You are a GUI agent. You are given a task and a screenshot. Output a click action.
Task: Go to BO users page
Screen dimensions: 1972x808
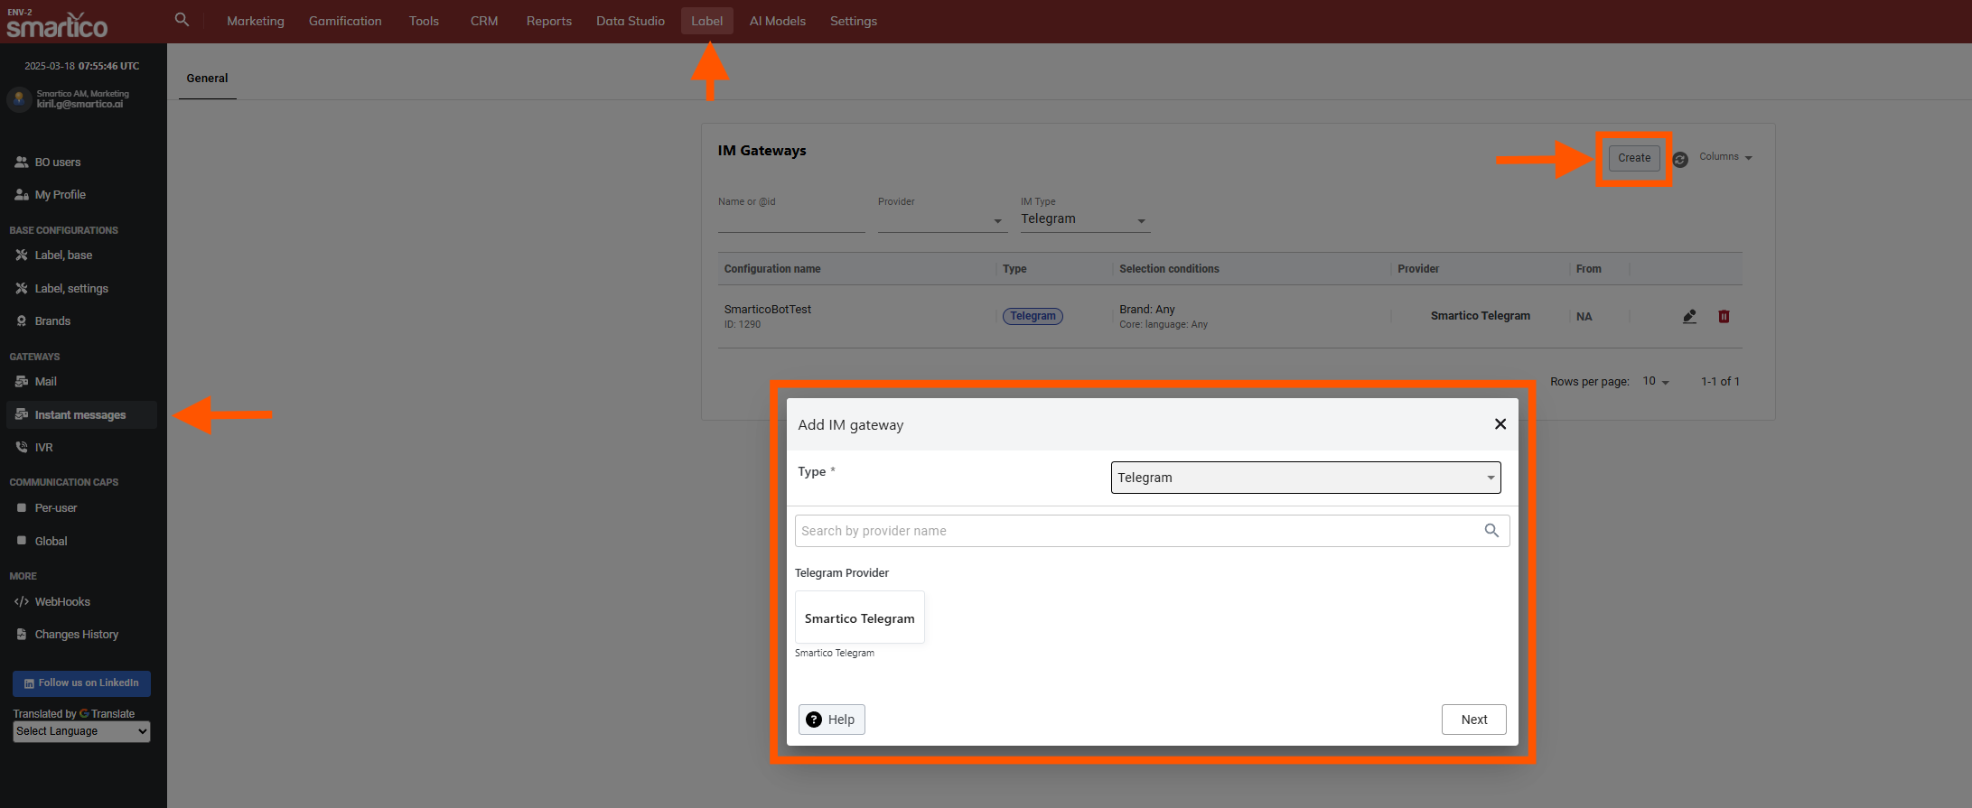[58, 163]
